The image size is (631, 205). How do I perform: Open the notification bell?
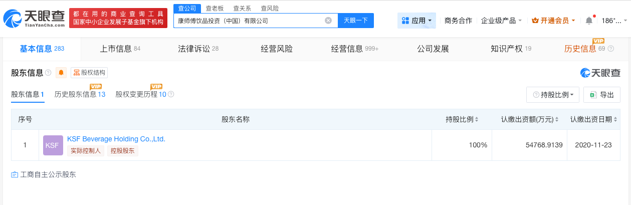589,21
